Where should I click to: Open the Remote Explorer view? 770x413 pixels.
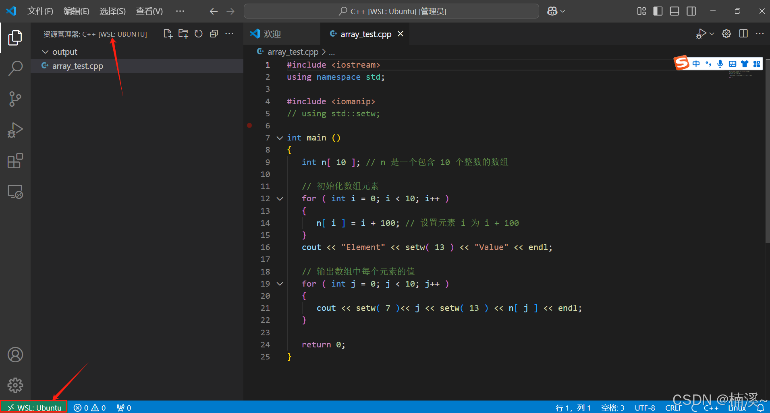pos(15,192)
